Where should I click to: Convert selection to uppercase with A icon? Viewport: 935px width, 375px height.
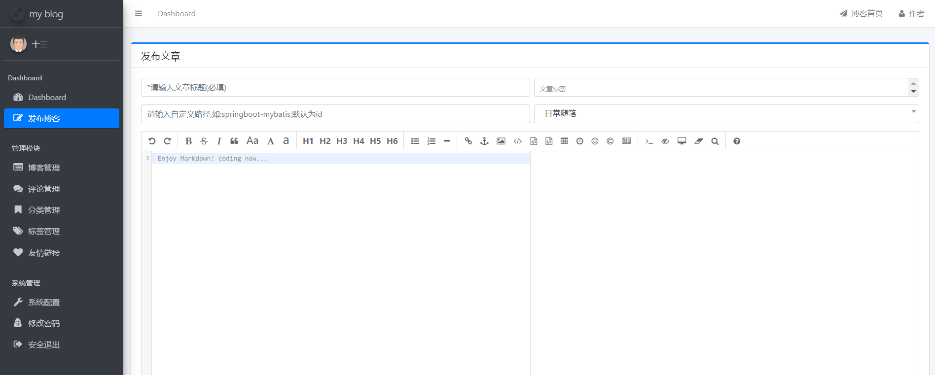point(271,141)
